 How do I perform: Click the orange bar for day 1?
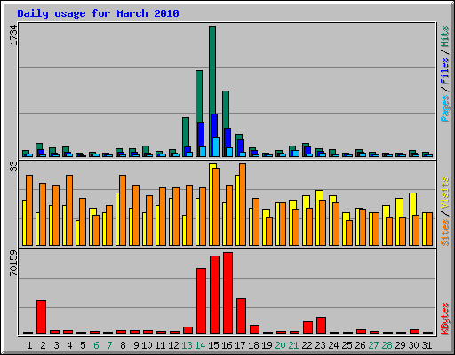pyautogui.click(x=29, y=210)
